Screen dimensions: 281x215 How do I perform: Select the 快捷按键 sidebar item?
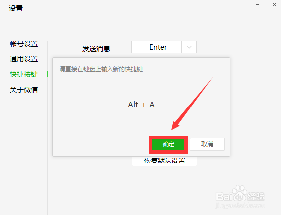pyautogui.click(x=24, y=74)
